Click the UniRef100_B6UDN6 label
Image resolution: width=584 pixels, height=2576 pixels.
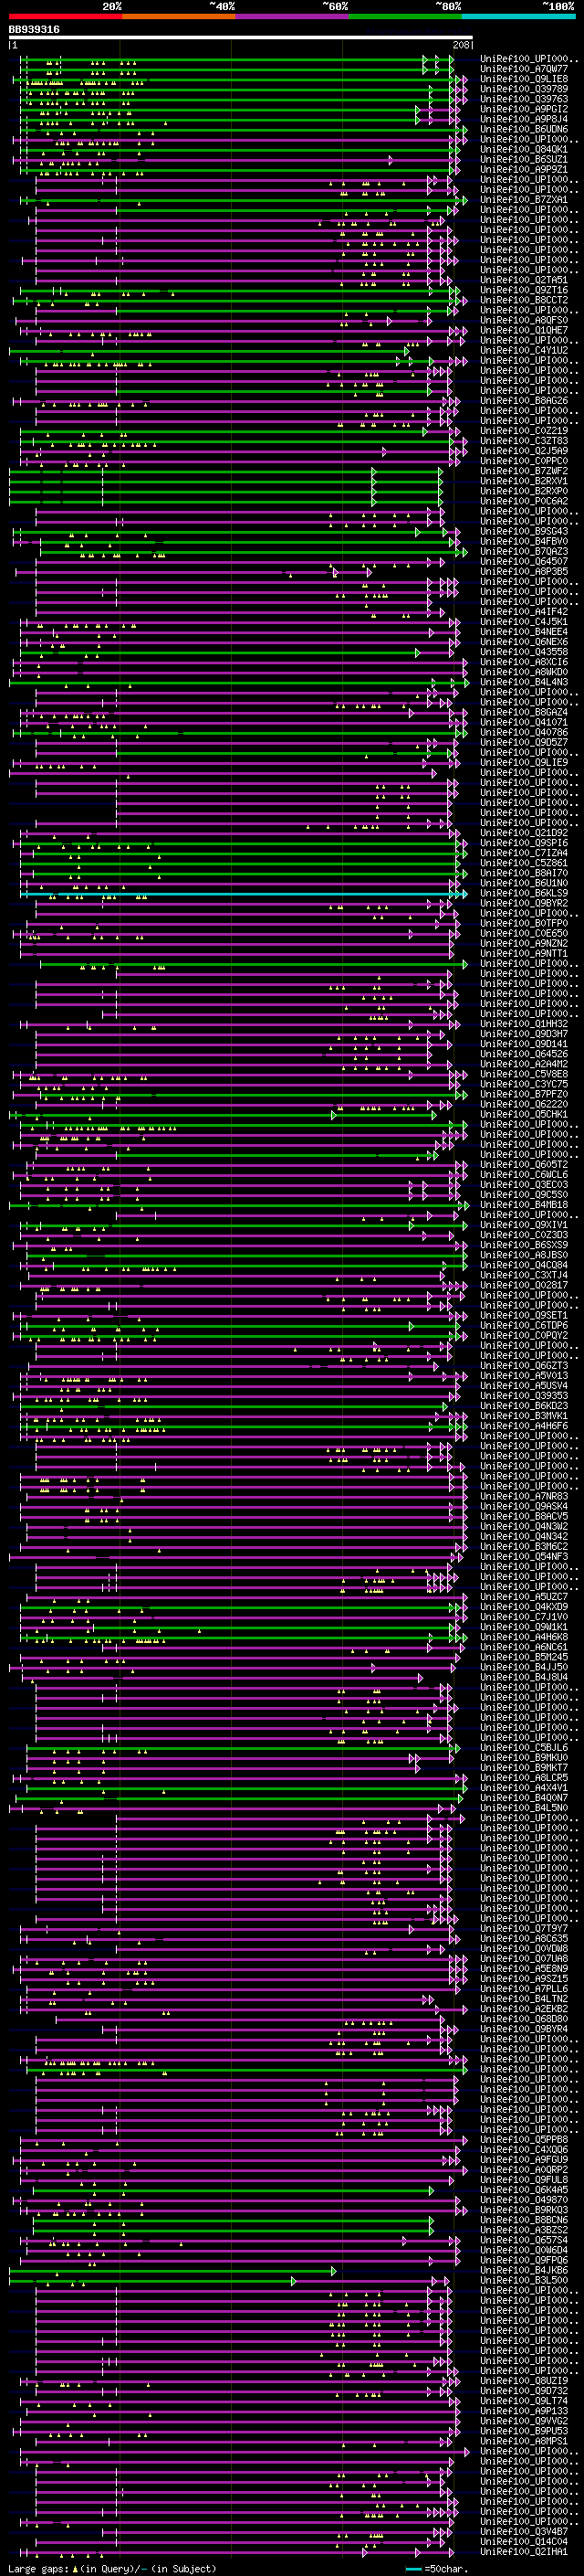coord(524,129)
